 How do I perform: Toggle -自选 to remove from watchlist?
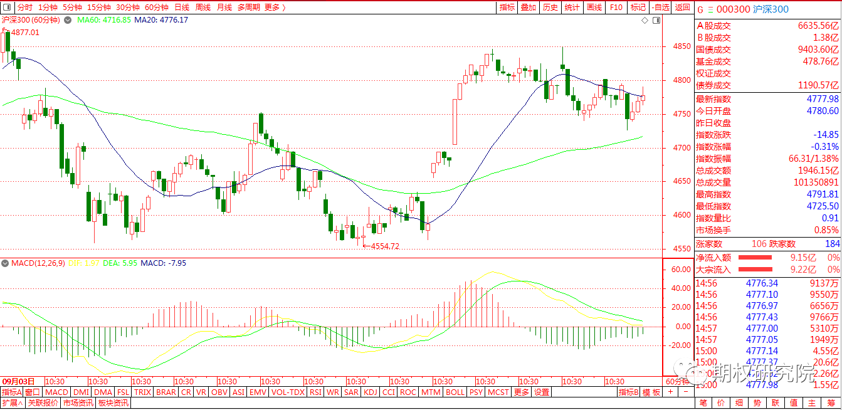click(661, 8)
